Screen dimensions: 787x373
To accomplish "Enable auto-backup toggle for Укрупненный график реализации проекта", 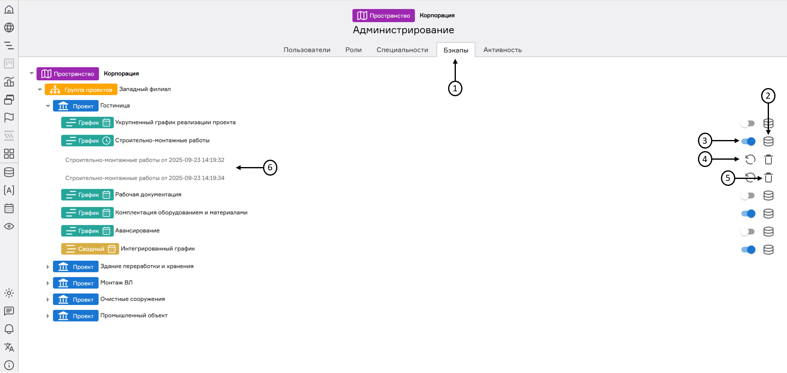I will pos(748,123).
